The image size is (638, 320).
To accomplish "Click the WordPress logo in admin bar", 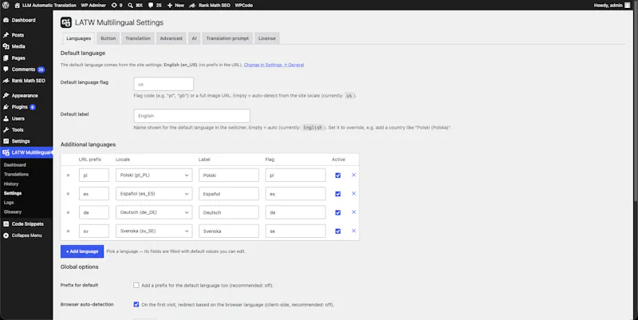I will 6,6.
